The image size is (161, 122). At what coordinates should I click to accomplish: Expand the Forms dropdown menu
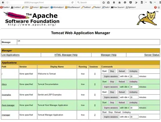point(34,7)
